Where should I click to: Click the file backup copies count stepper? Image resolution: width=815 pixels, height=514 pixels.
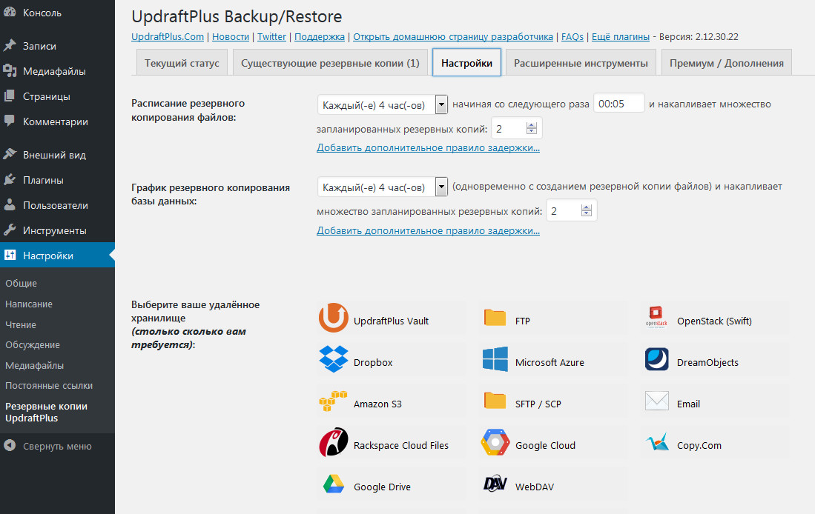532,129
